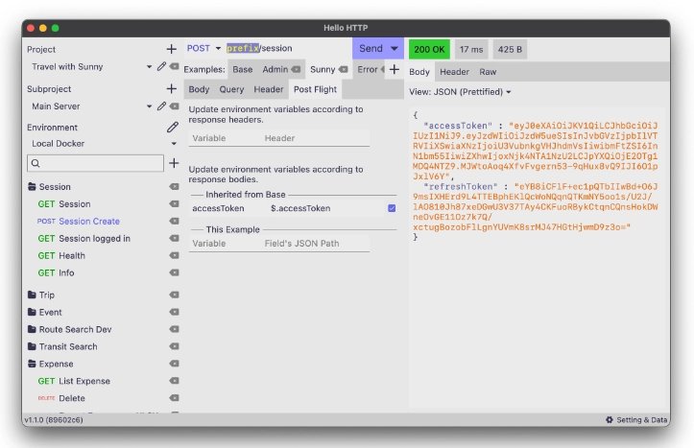Delete the Transit Search folder

(x=175, y=346)
